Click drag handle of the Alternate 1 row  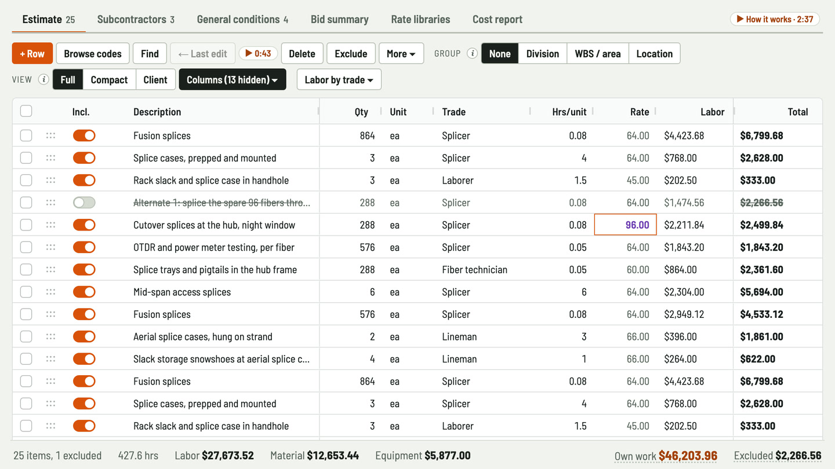tap(50, 203)
